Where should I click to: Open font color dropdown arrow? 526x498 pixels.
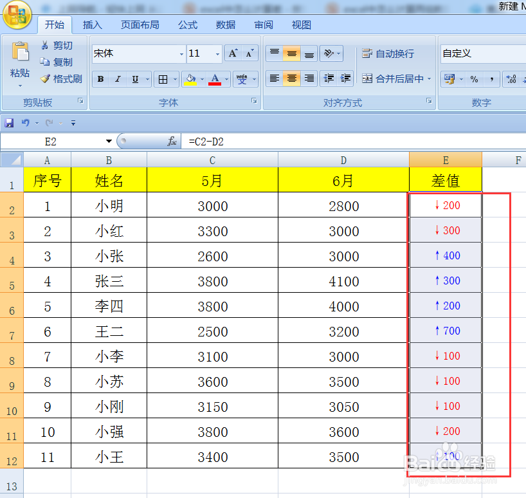click(227, 80)
